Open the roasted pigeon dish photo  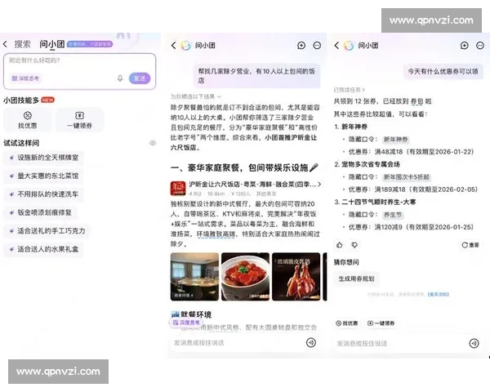pos(296,277)
